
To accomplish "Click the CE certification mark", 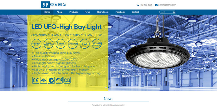I will click(36, 80).
